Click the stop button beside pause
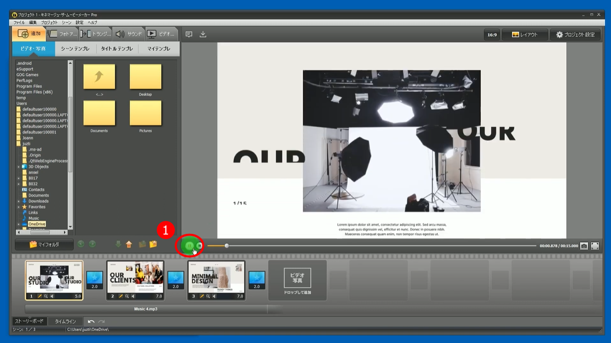 coord(199,246)
